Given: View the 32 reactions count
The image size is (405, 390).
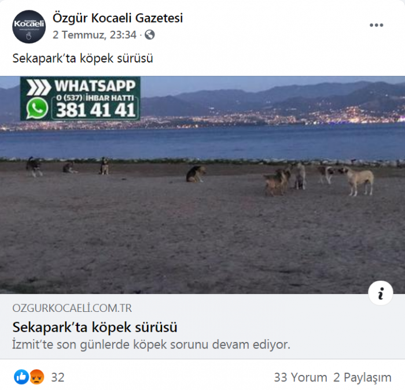Looking at the screenshot, I should [58, 378].
